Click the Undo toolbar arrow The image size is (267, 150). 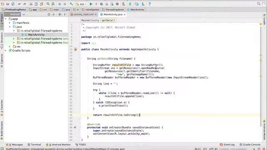coord(19,4)
